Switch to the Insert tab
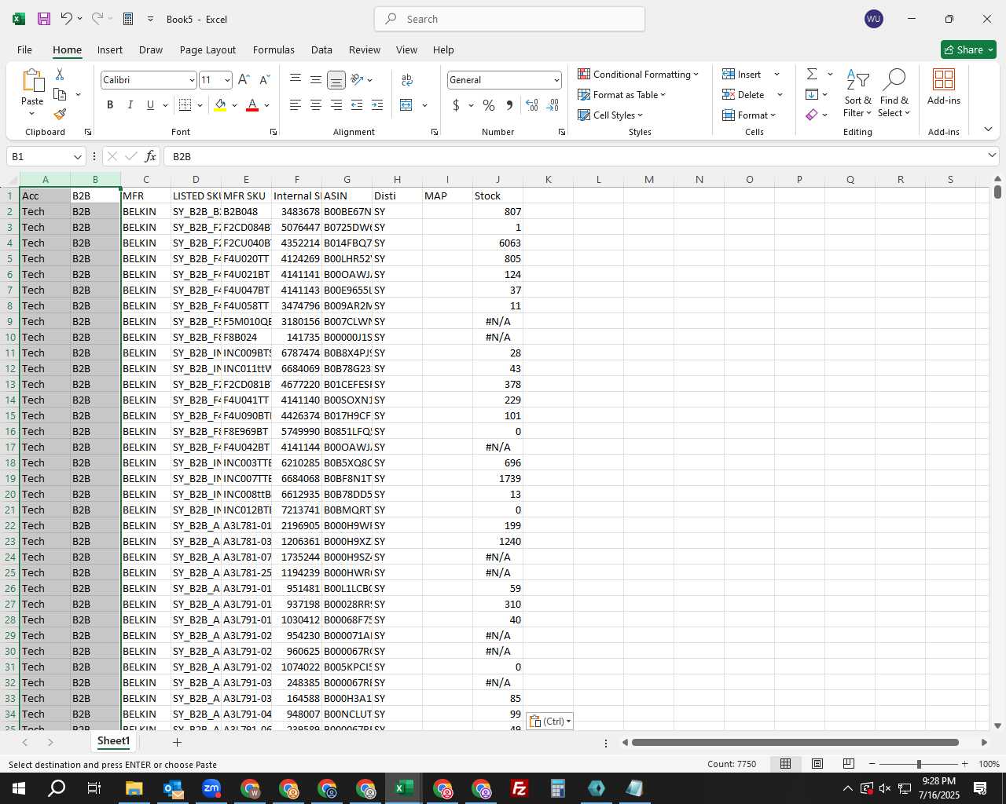Viewport: 1006px width, 804px height. click(110, 49)
